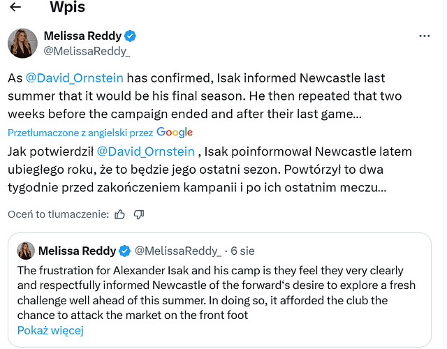Viewport: 447px width, 349px height.
Task: Open the quoted tweet's "6 sie" date
Action: (x=242, y=251)
